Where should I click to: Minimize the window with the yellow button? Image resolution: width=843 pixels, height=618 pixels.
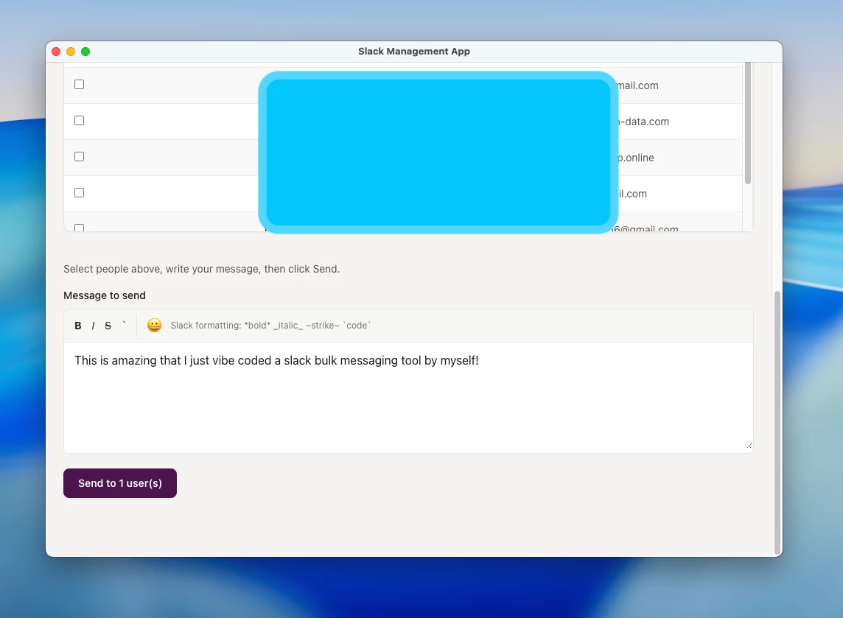(x=71, y=52)
